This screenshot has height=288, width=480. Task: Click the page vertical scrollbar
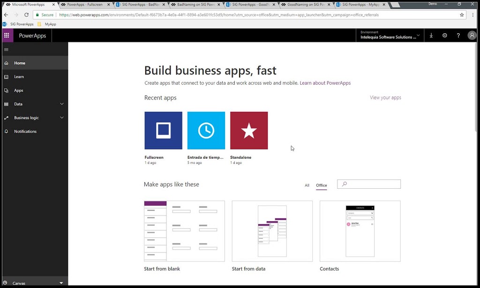coord(476,87)
